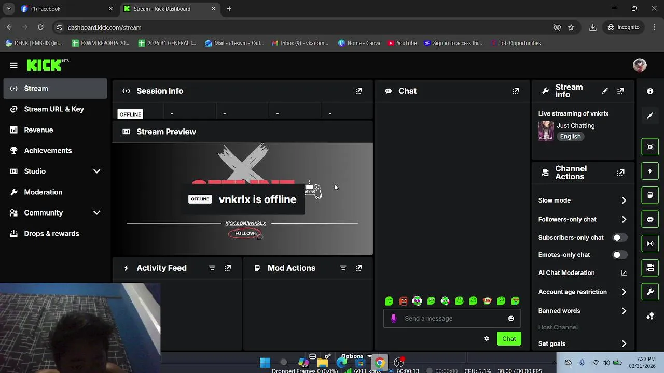Image resolution: width=664 pixels, height=373 pixels.
Task: Open the YouTube bookmark
Action: point(402,43)
